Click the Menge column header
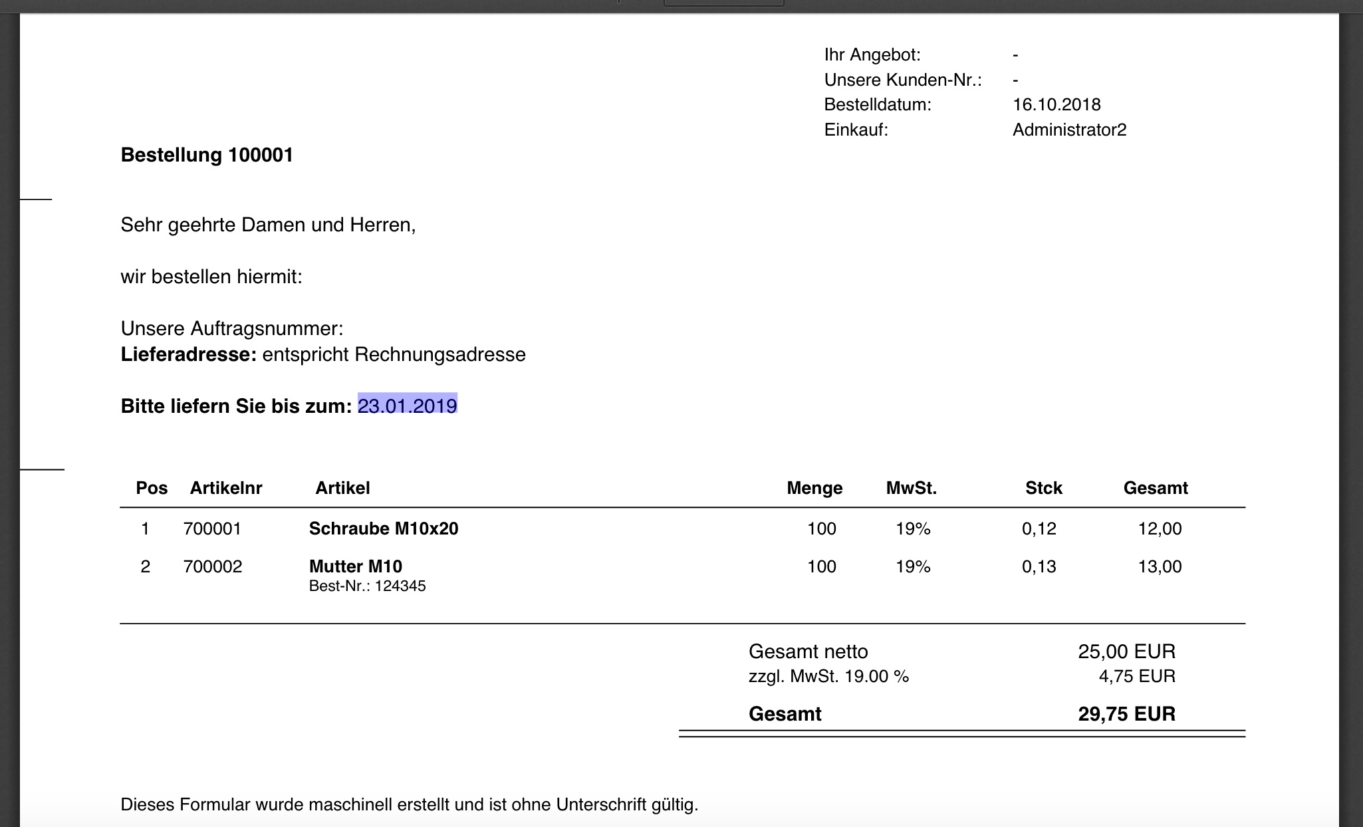Screen dimensions: 1363x827 [814, 488]
